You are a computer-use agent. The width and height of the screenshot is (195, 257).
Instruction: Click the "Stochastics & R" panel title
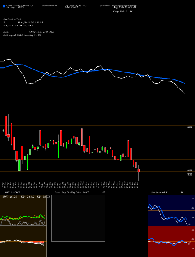pos(160,192)
